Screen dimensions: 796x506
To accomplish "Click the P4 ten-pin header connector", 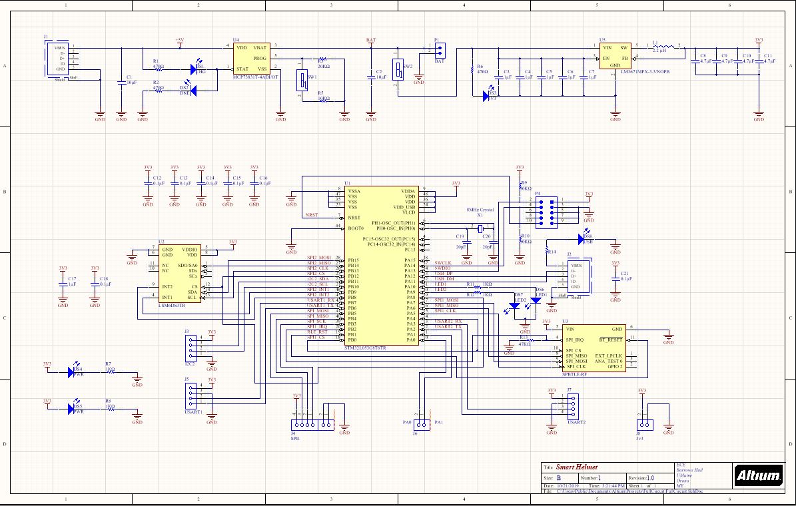I will point(546,210).
